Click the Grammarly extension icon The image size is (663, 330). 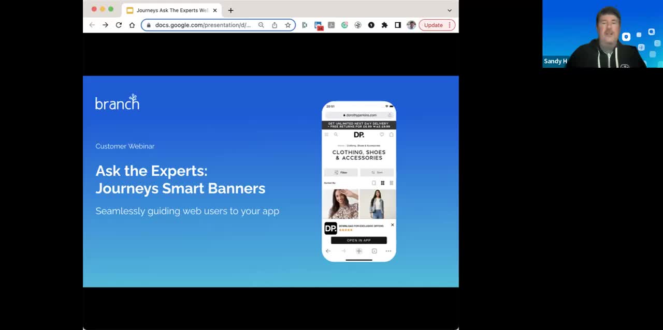point(344,25)
